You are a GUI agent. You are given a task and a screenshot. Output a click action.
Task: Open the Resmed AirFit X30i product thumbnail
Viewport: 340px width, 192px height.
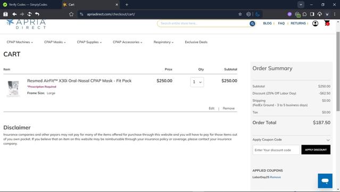coord(13,88)
